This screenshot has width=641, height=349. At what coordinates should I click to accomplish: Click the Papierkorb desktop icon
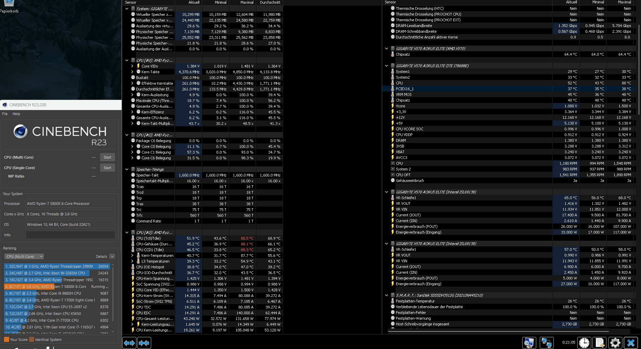point(9,7)
